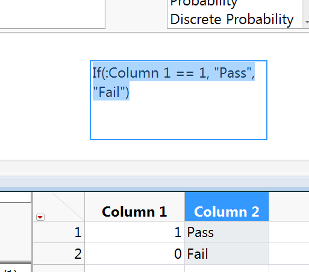This screenshot has width=309, height=272.
Task: Click the blank white panel at the top left
Action: [x=52, y=14]
